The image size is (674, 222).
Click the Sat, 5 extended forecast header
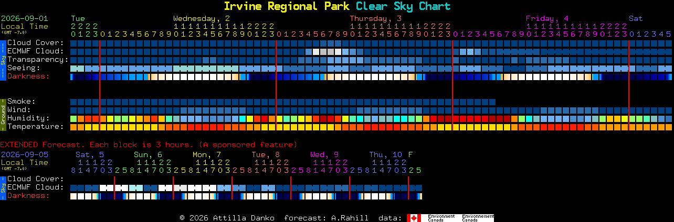pos(90,154)
